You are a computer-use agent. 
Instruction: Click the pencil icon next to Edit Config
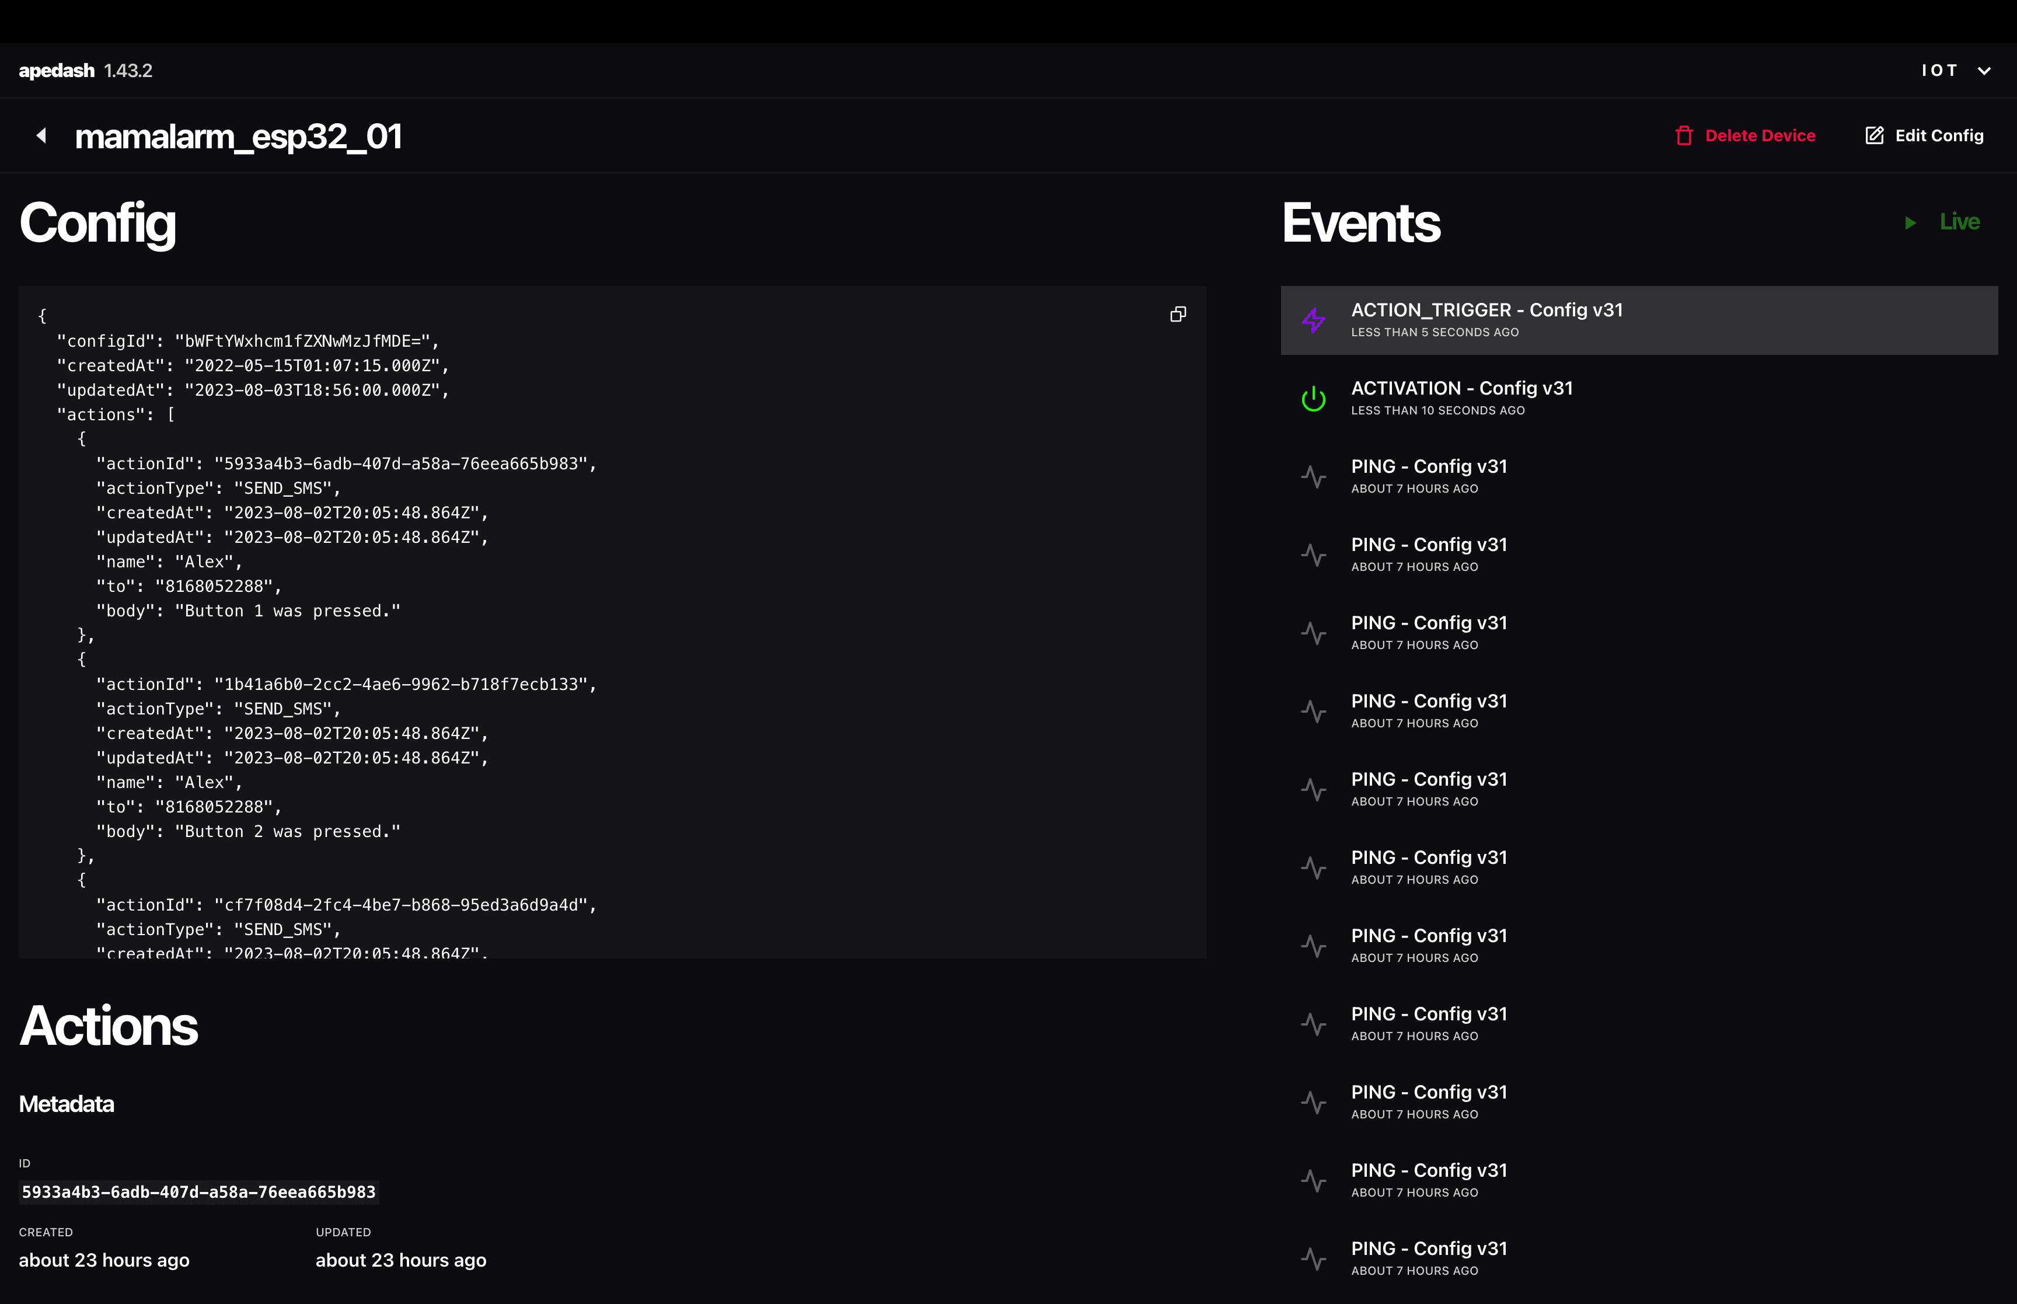tap(1874, 135)
